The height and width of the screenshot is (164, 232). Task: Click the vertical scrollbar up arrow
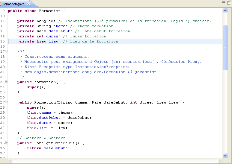click(225, 10)
